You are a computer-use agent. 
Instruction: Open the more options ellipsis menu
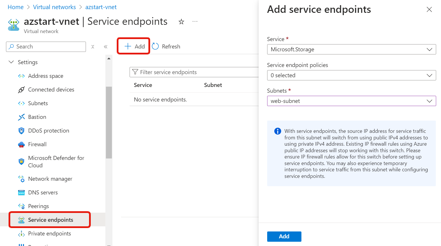click(195, 21)
